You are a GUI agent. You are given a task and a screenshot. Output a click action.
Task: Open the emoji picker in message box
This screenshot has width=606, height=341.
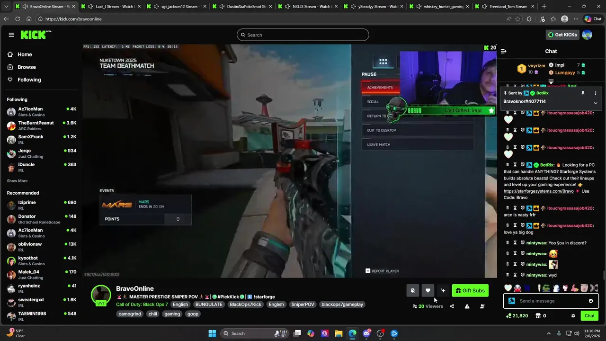pos(590,301)
